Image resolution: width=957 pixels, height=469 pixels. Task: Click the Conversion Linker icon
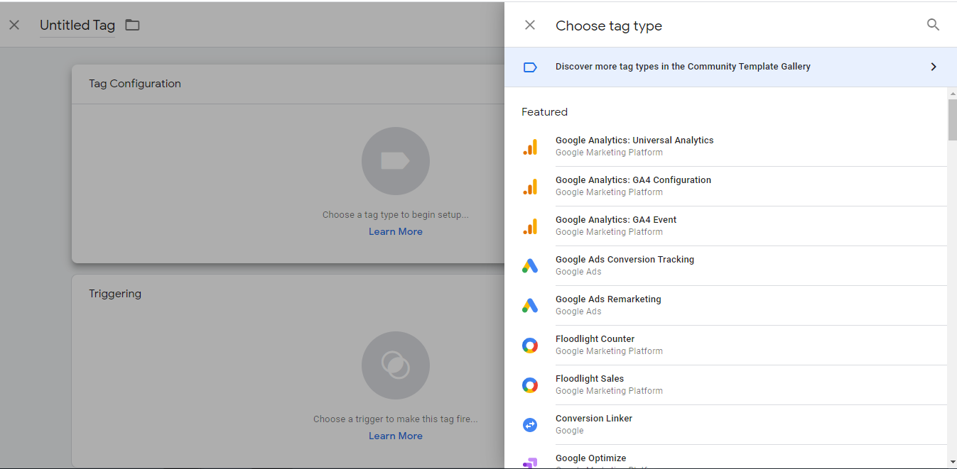coord(530,425)
